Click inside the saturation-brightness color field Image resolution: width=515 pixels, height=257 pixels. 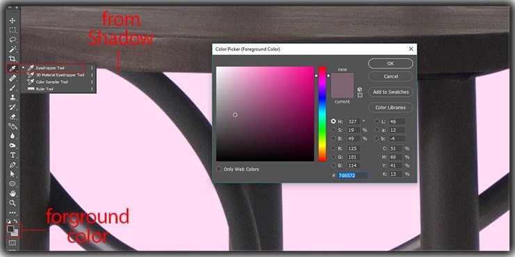(x=265, y=114)
